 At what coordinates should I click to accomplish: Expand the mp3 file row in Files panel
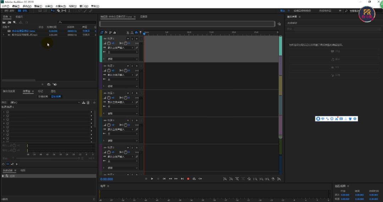4,35
